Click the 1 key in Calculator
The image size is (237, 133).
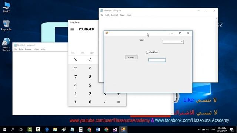point(76,94)
